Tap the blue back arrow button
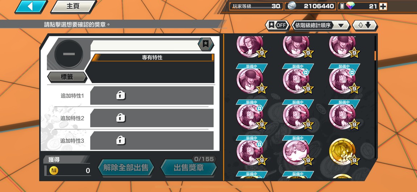Screen dimensions: 417x192 click(x=31, y=7)
